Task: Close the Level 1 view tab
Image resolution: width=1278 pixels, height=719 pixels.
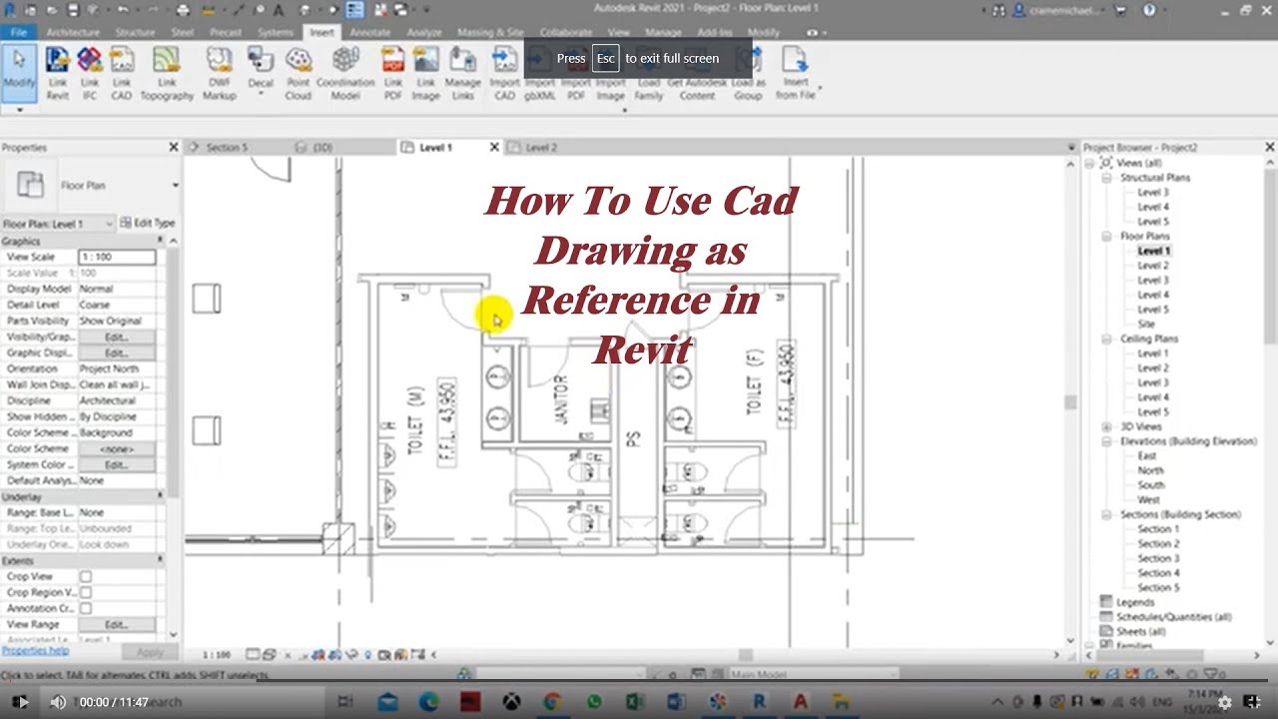Action: 493,147
